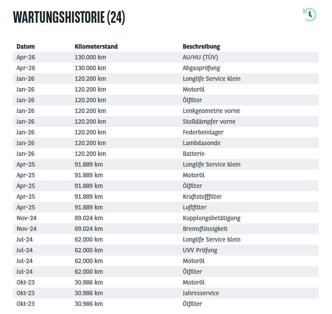Click the Kupplungsbetätigung entry

coord(212,218)
